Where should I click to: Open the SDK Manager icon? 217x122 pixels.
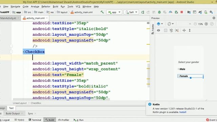point(211,12)
